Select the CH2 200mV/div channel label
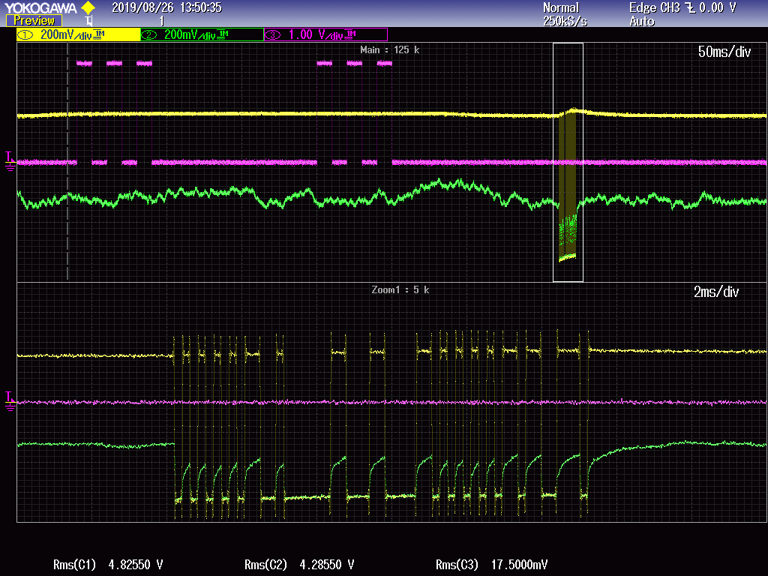 (202, 34)
